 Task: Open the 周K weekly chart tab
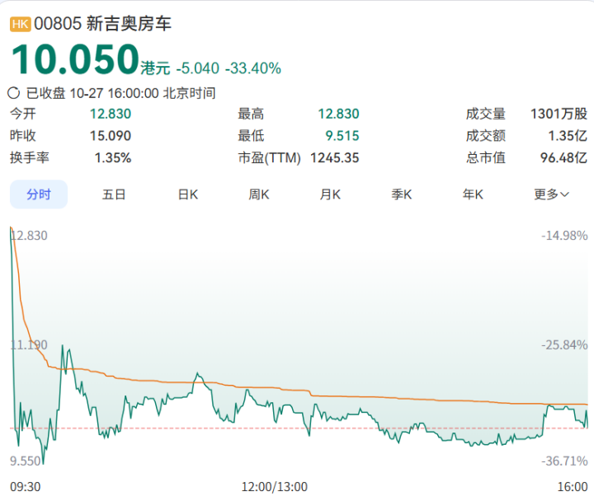pos(259,194)
